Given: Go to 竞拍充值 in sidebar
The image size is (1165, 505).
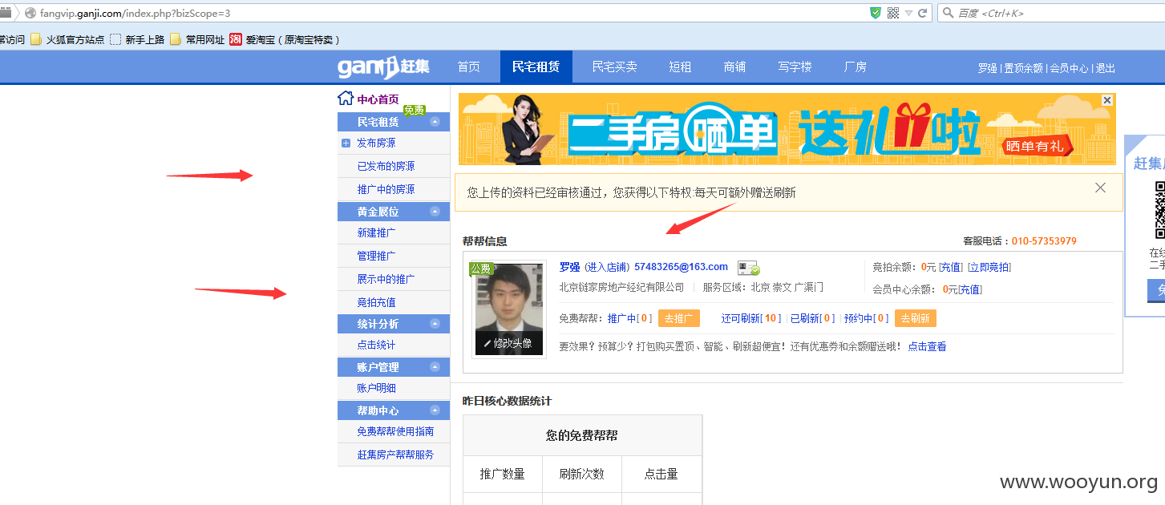Looking at the screenshot, I should [377, 303].
